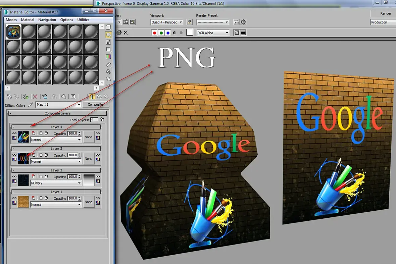Click the Select by Material icon
Image resolution: width=396 pixels, height=264 pixels.
point(108,79)
